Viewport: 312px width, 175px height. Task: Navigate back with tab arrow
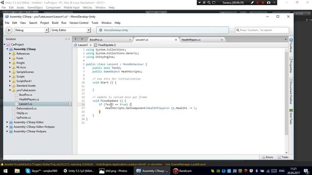click(x=76, y=39)
